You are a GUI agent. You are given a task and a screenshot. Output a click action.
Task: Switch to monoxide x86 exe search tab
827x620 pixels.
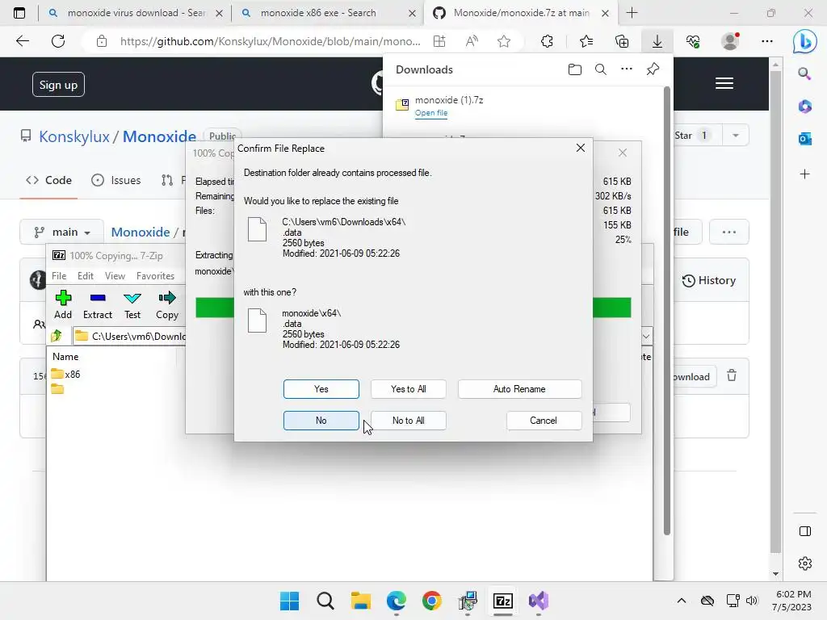pos(328,13)
